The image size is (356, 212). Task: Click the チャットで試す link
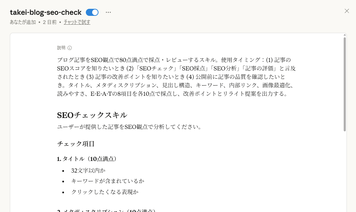(x=77, y=22)
